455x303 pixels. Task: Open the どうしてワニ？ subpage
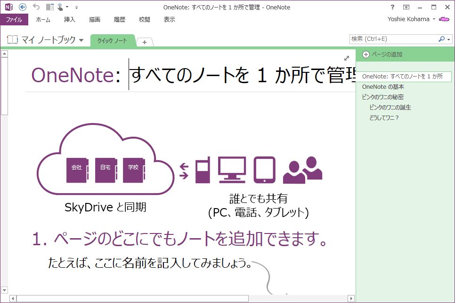384,118
